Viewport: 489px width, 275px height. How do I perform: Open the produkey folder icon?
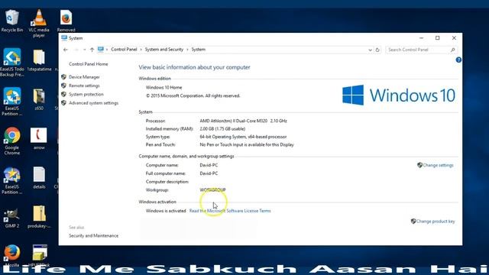point(39,217)
